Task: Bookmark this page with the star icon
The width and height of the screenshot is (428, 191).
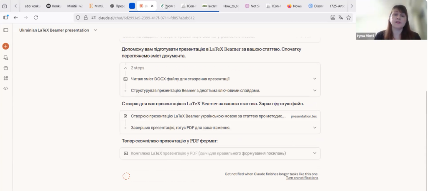Action: [349, 17]
